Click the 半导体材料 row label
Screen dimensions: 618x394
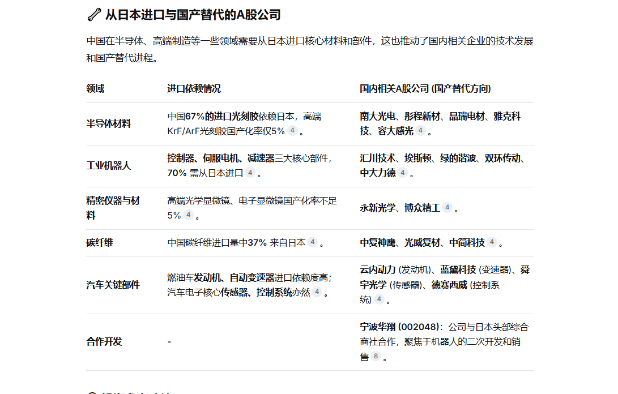point(108,124)
